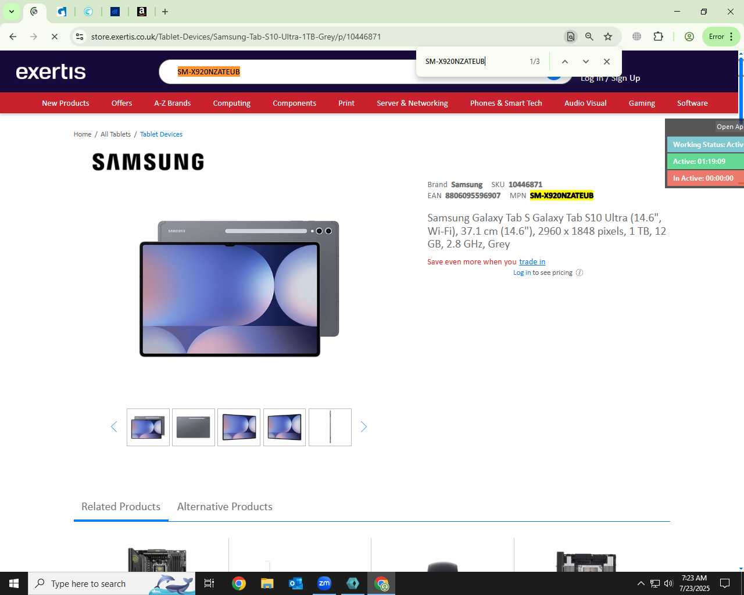Open the Extensions puzzle icon
Viewport: 744px width, 595px height.
[x=658, y=37]
